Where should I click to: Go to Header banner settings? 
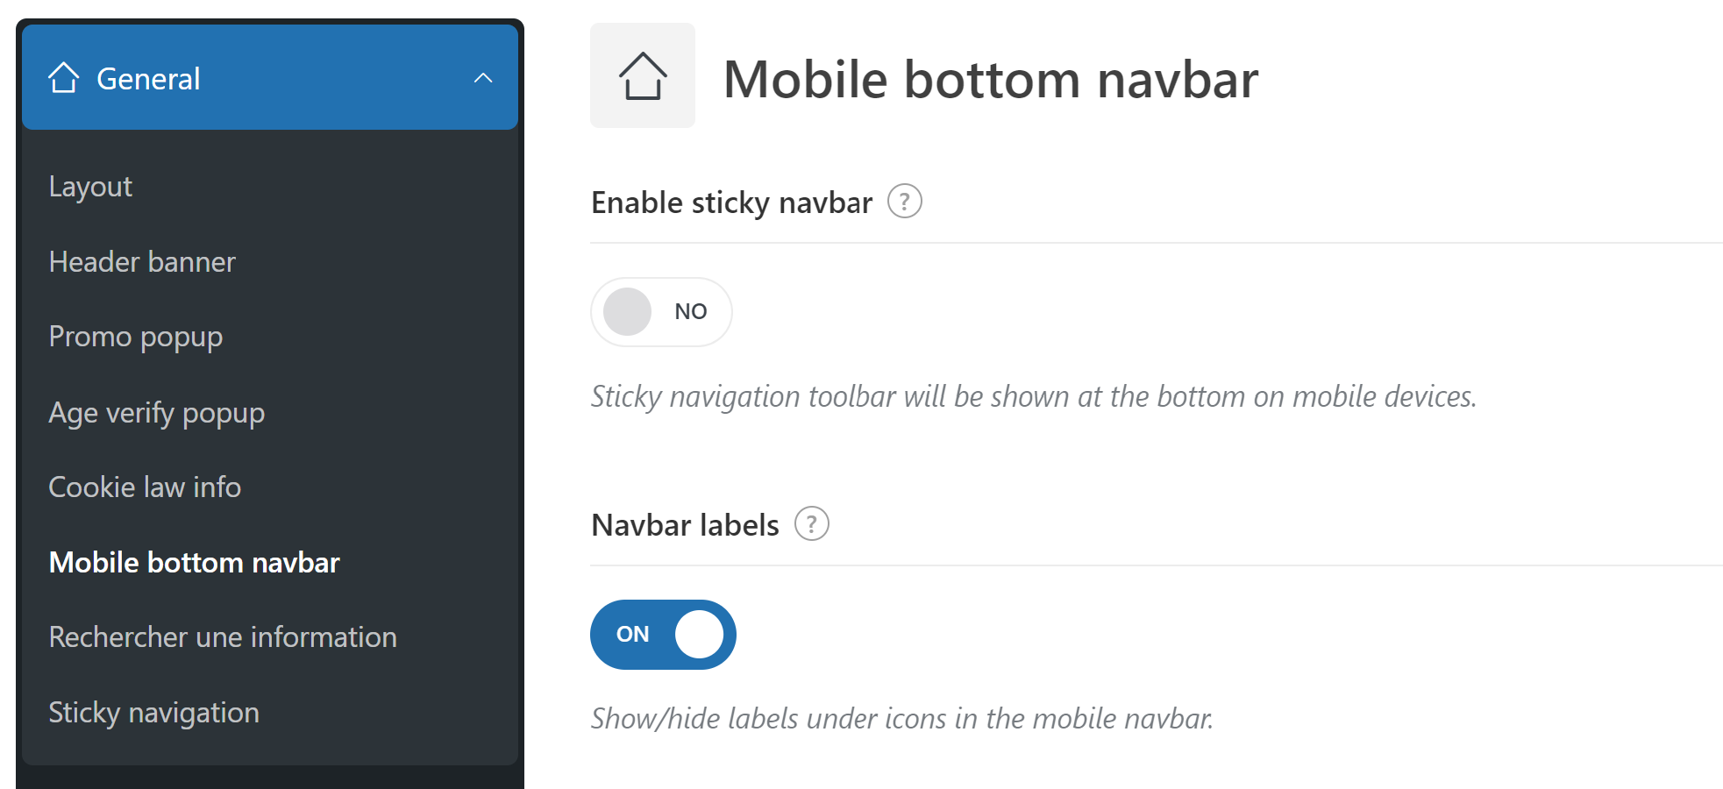point(142,262)
